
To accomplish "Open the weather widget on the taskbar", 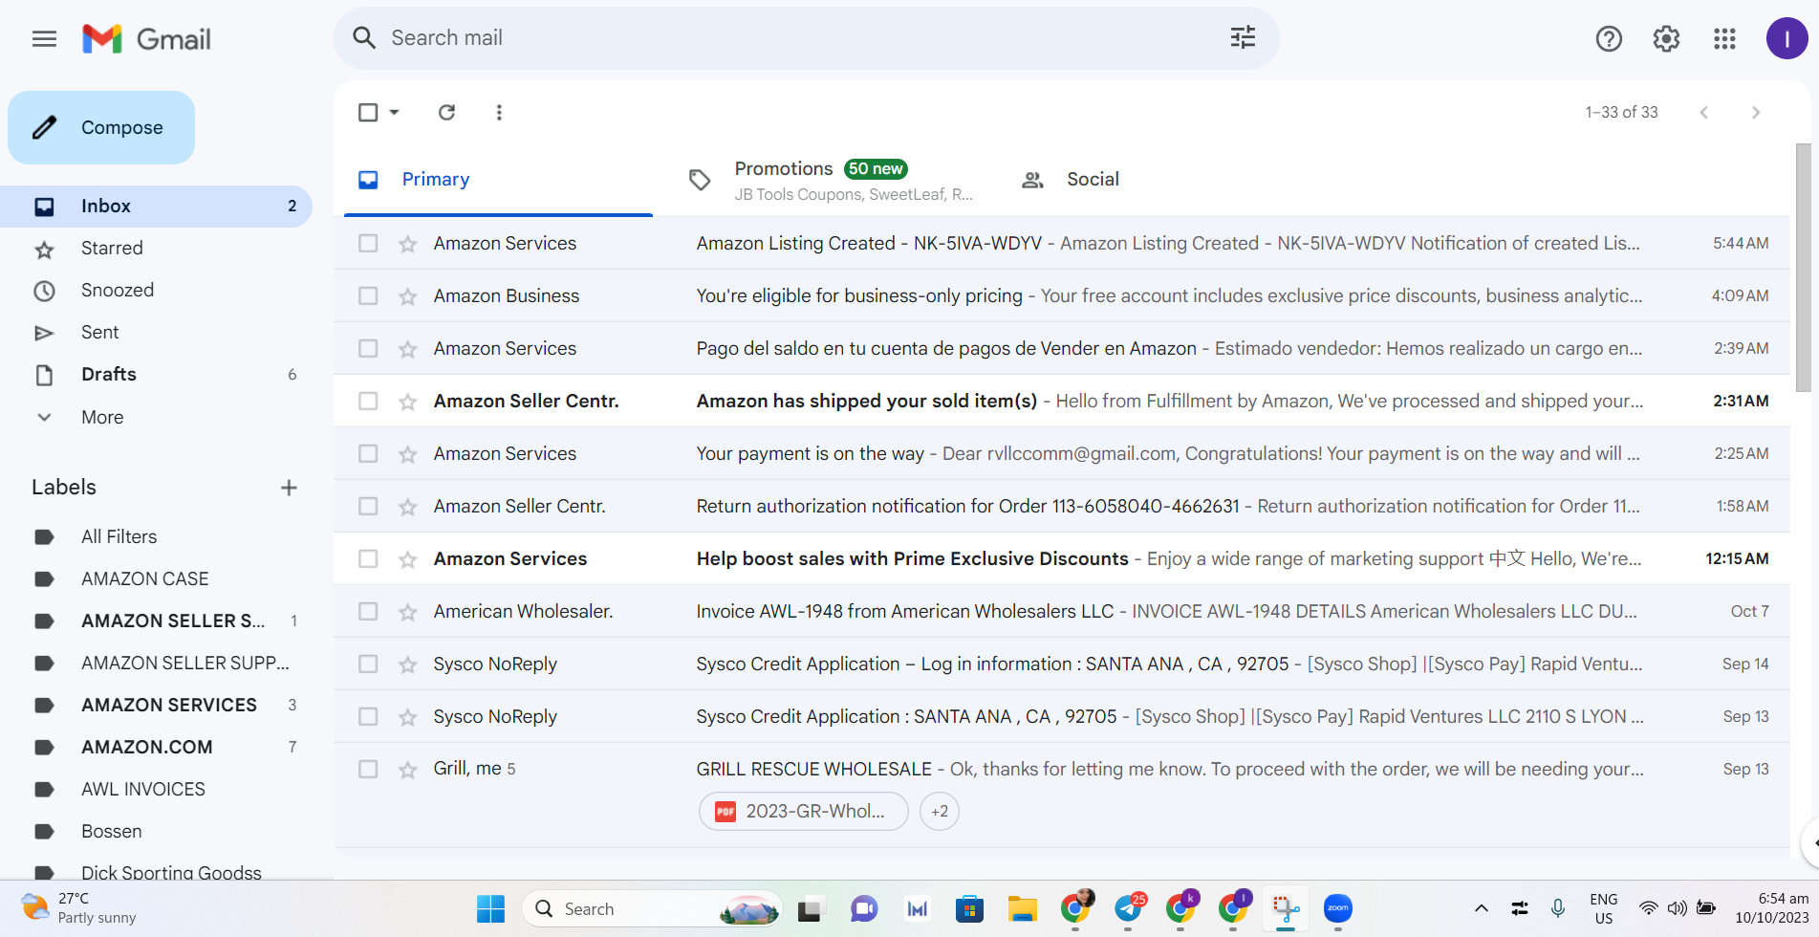I will coord(78,907).
